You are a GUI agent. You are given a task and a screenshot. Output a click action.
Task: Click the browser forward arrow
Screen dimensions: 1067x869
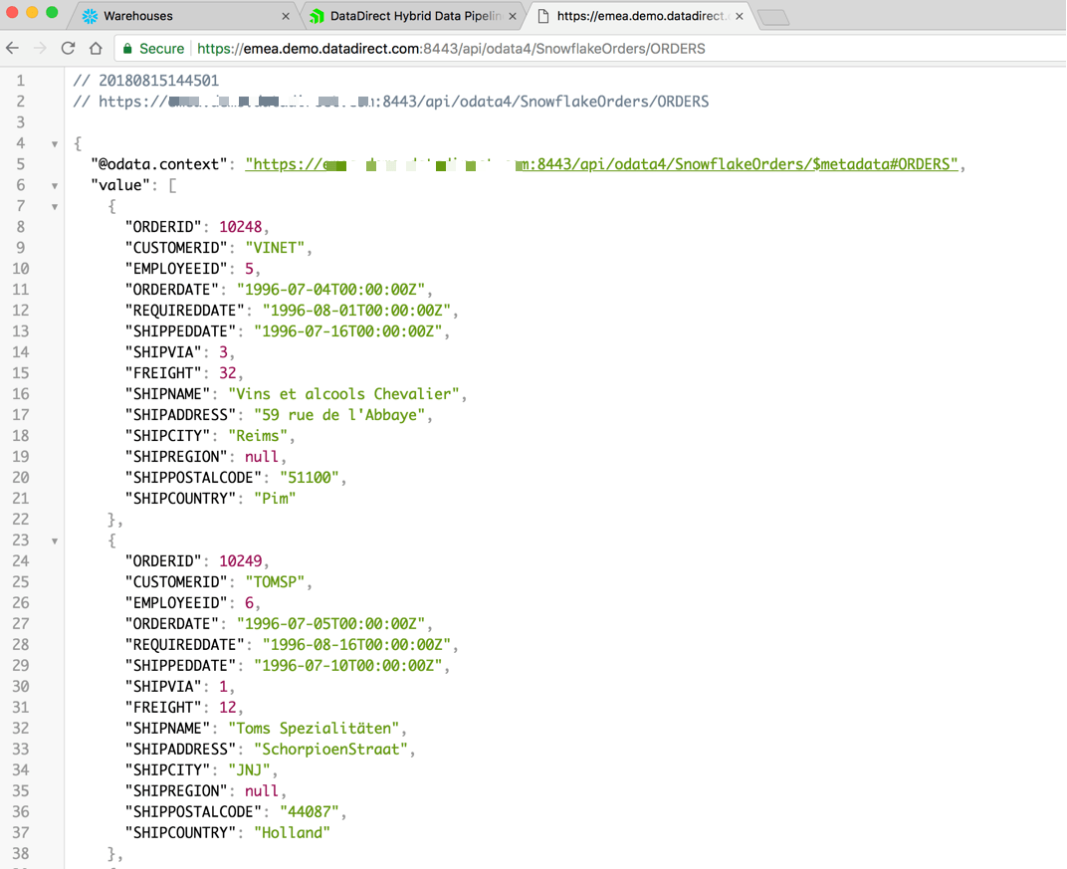[x=40, y=48]
